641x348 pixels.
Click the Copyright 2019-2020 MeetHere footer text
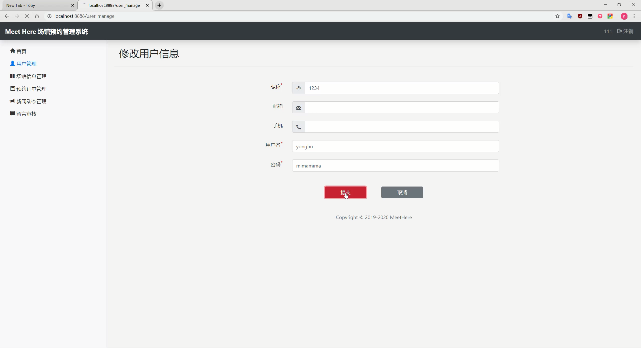pos(374,217)
